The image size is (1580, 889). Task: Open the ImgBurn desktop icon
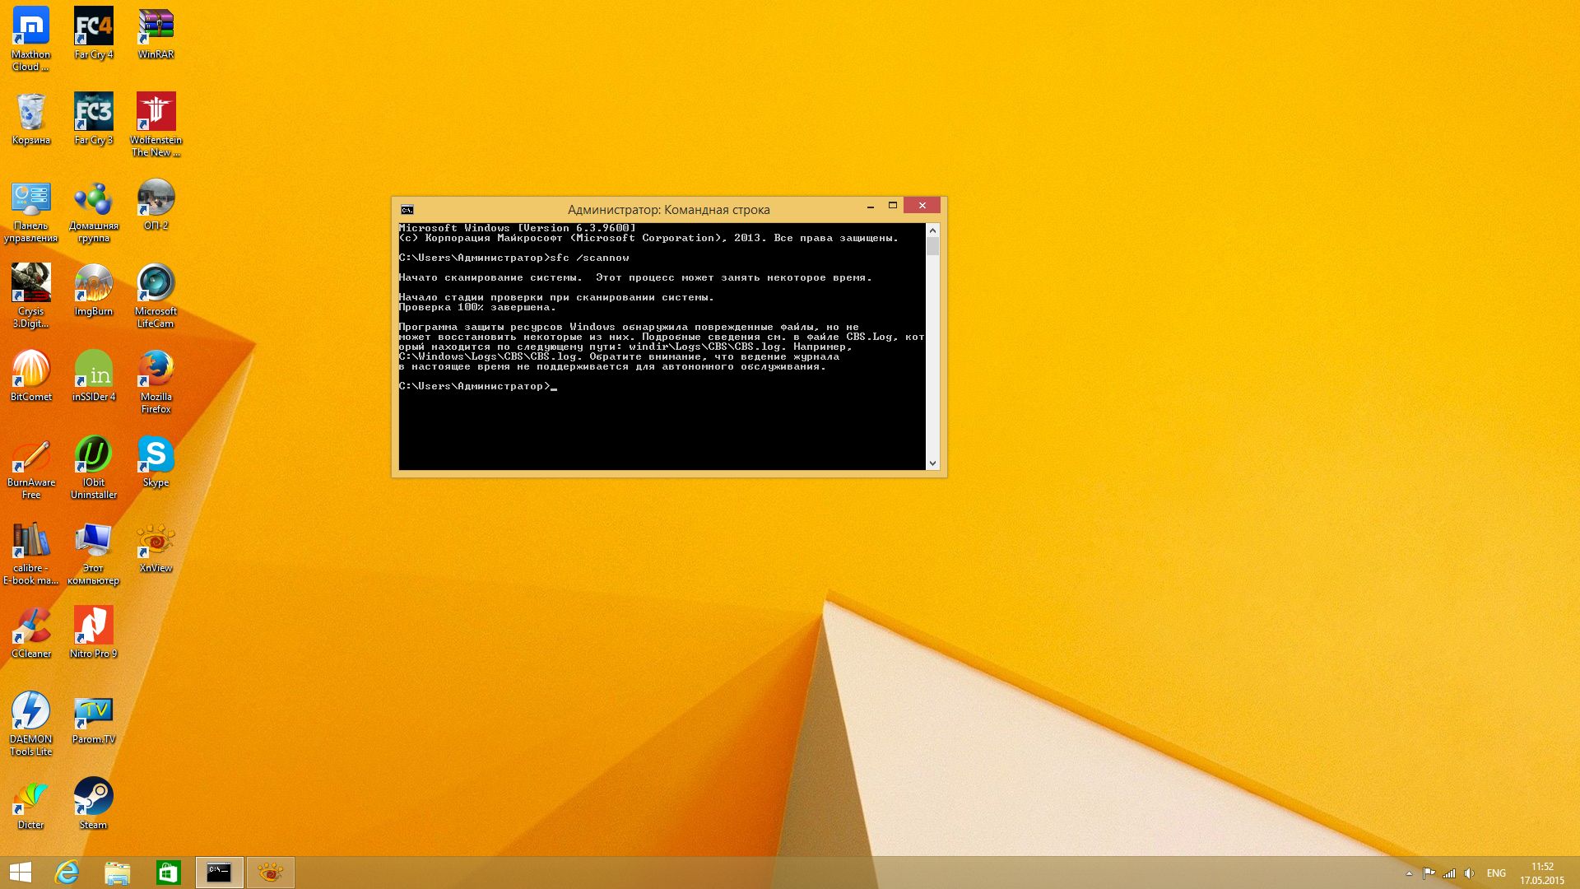[93, 284]
